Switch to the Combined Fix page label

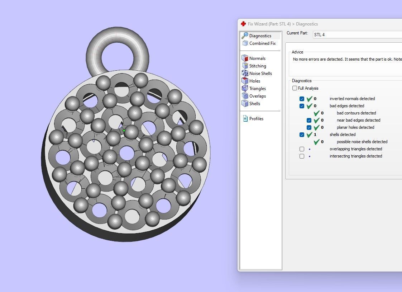(263, 43)
